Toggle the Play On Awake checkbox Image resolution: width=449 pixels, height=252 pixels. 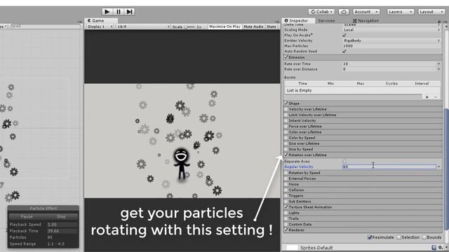click(344, 35)
